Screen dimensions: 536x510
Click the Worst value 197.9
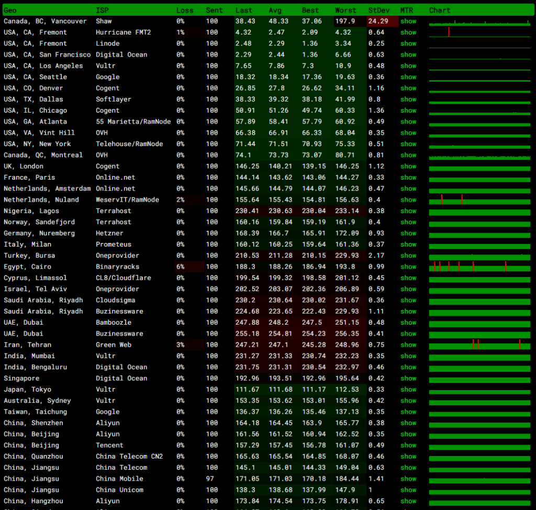[x=345, y=21]
